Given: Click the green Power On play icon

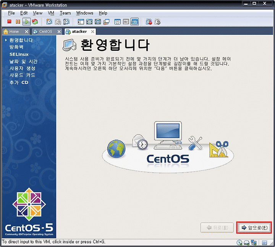Looking at the screenshot, I should point(26,22).
